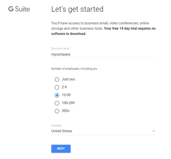Image resolution: width=171 pixels, height=159 pixels.
Task: Select the 'Just you' radio button
Action: coord(57,79)
